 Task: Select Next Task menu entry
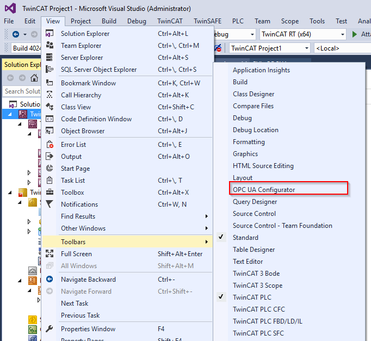coord(75,303)
